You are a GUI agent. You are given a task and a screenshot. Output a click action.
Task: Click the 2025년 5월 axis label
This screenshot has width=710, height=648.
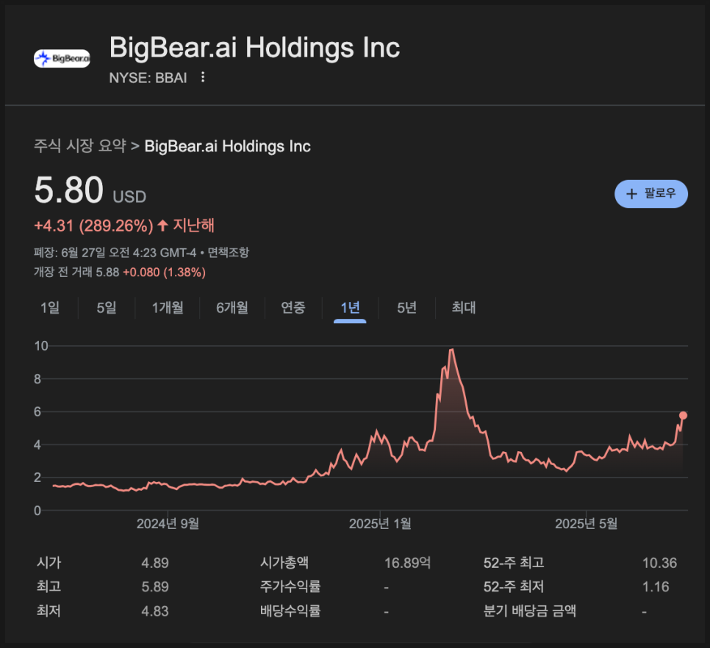click(587, 524)
